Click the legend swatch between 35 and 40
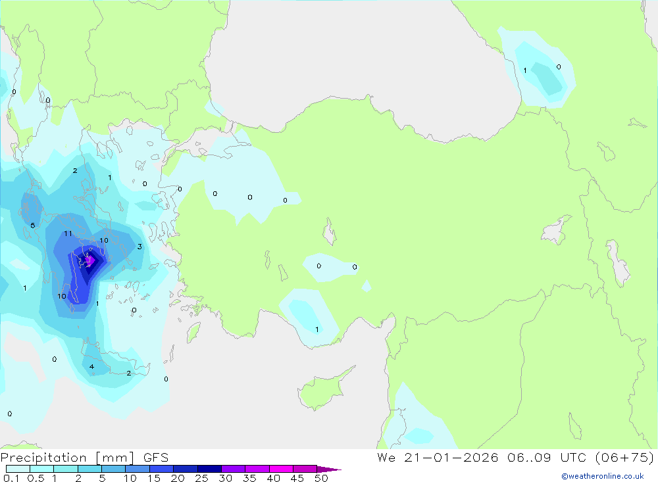Screen dimensions: 658x482 257,469
